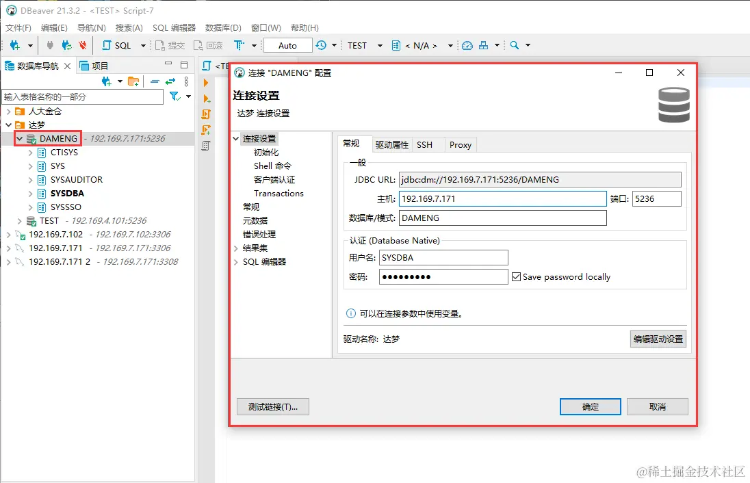Switch to the 驱动属性 tab

(x=391, y=145)
